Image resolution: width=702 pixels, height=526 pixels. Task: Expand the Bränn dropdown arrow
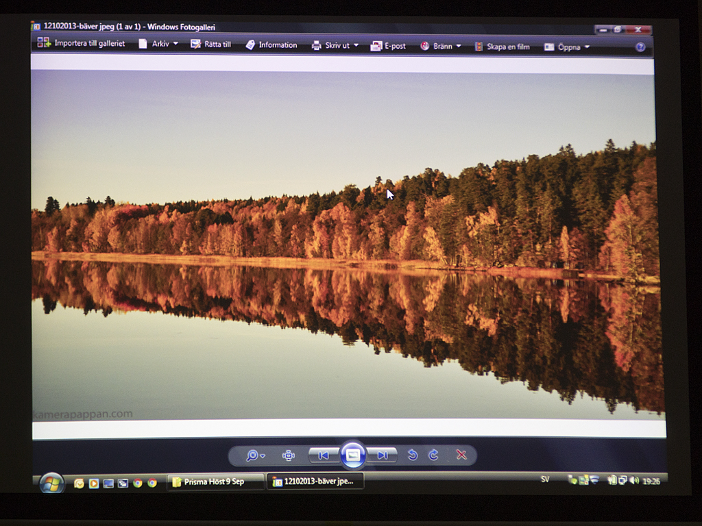pyautogui.click(x=459, y=46)
